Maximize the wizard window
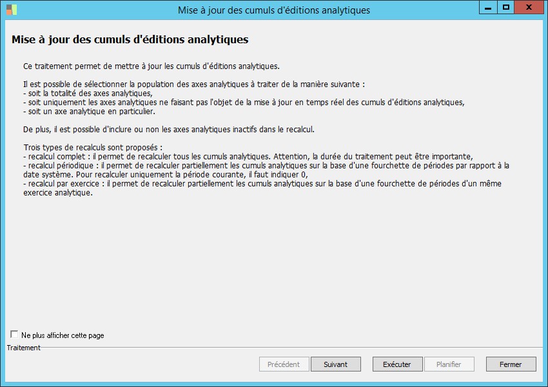This screenshot has width=548, height=387. click(506, 8)
